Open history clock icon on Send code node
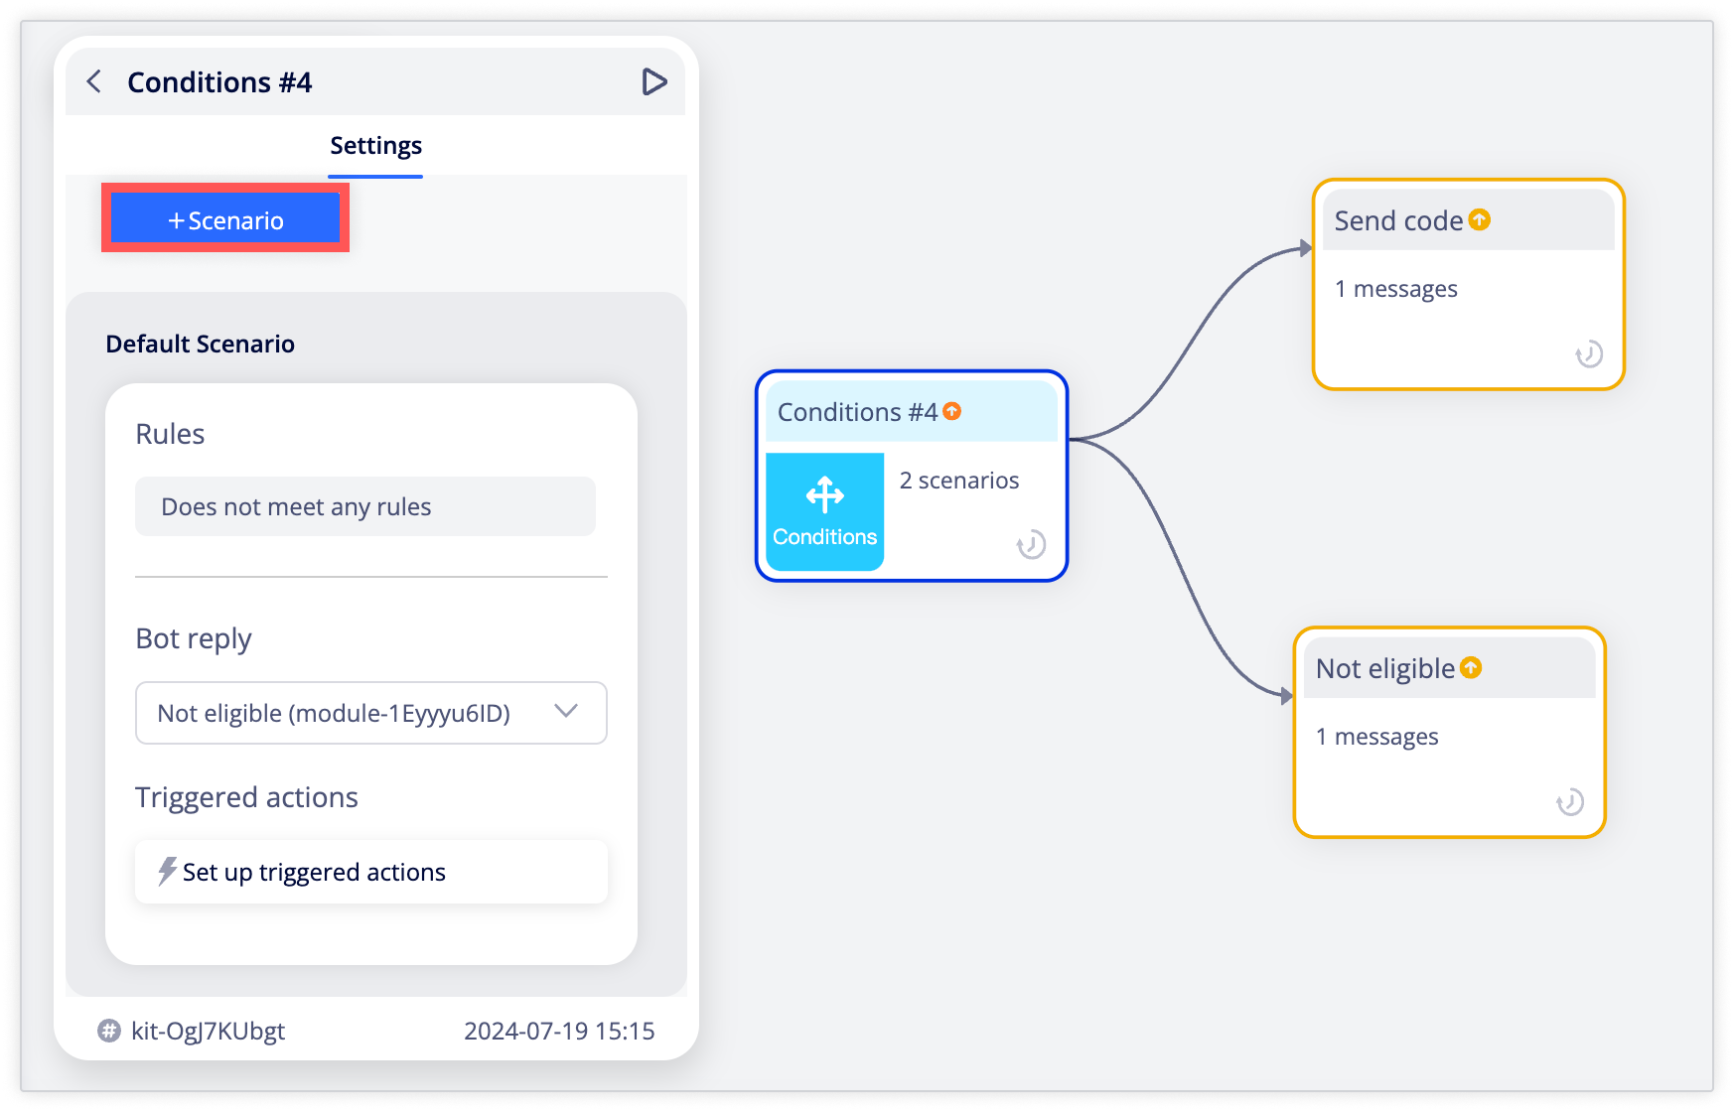This screenshot has height=1112, width=1734. [x=1589, y=353]
